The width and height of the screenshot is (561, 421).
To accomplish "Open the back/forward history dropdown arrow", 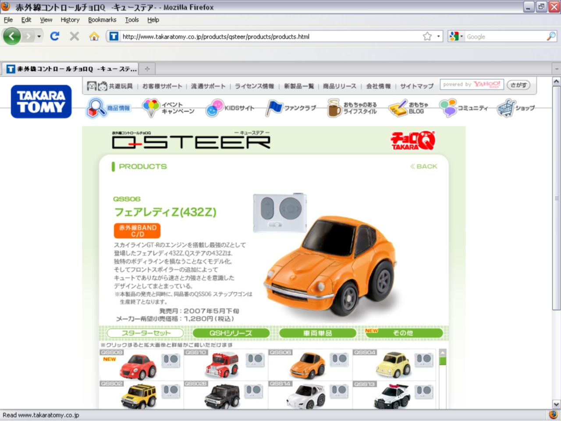I will coord(39,36).
